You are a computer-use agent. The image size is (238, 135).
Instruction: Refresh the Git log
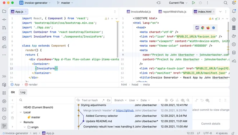pos(172,100)
